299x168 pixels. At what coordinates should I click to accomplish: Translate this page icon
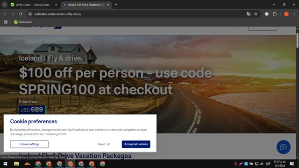(249, 14)
